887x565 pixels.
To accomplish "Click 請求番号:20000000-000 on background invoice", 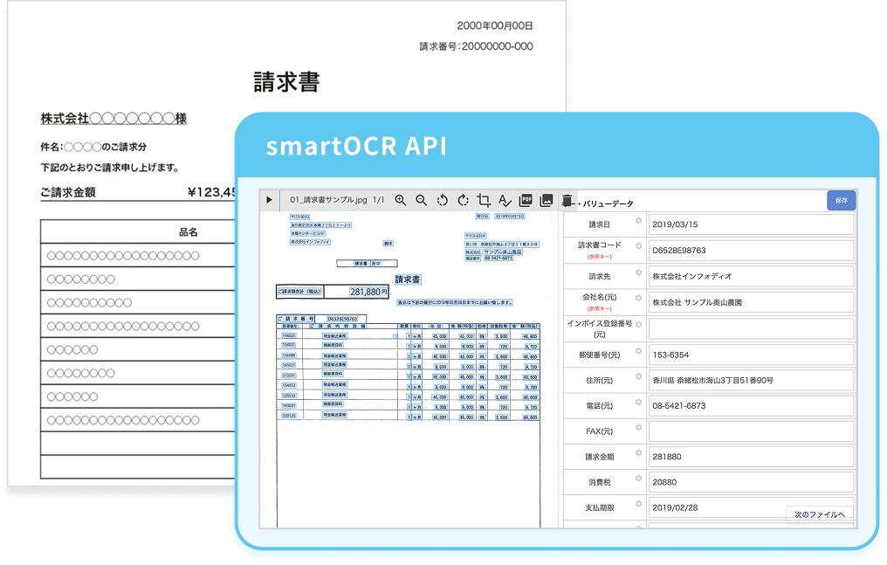I will (x=477, y=46).
